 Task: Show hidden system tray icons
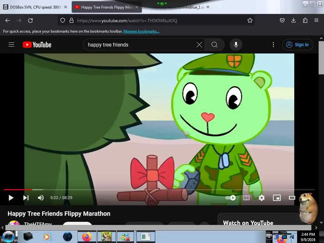coord(269,237)
